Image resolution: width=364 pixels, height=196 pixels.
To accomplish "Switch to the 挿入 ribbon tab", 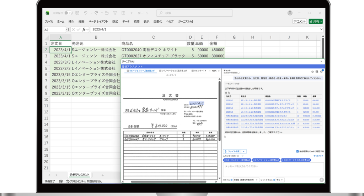I will (x=71, y=22).
